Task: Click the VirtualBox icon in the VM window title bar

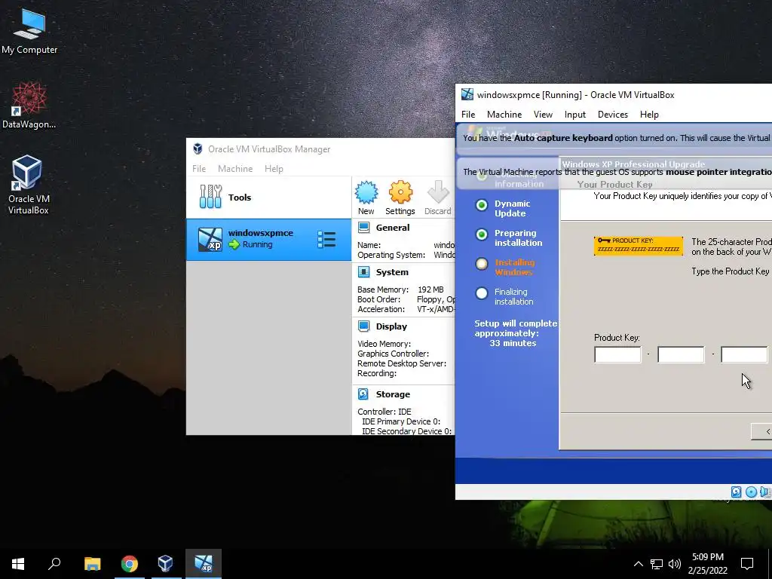Action: pos(467,94)
